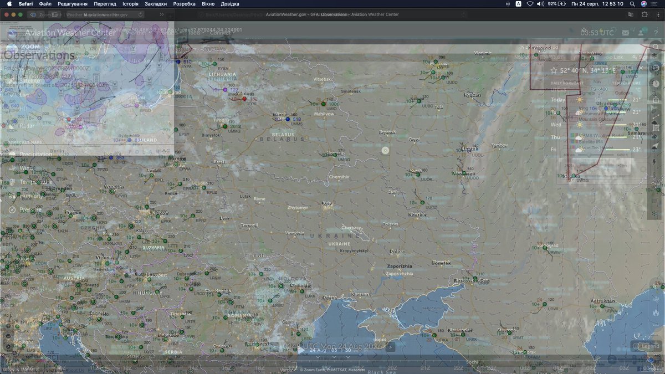The width and height of the screenshot is (665, 374).
Task: Open the Закладки menu
Action: click(156, 3)
